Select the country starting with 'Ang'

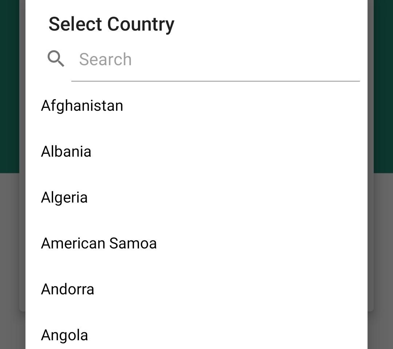64,335
